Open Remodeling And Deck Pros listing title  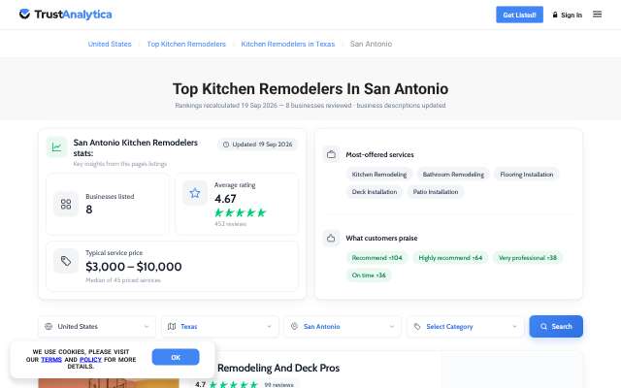tap(278, 368)
